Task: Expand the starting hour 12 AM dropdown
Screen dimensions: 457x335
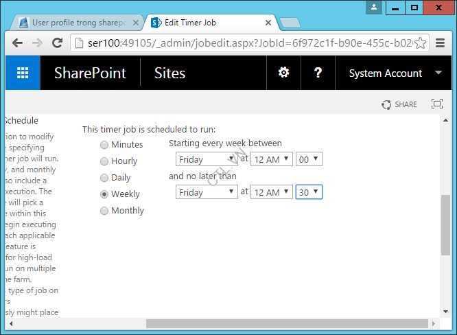Action: pos(270,159)
